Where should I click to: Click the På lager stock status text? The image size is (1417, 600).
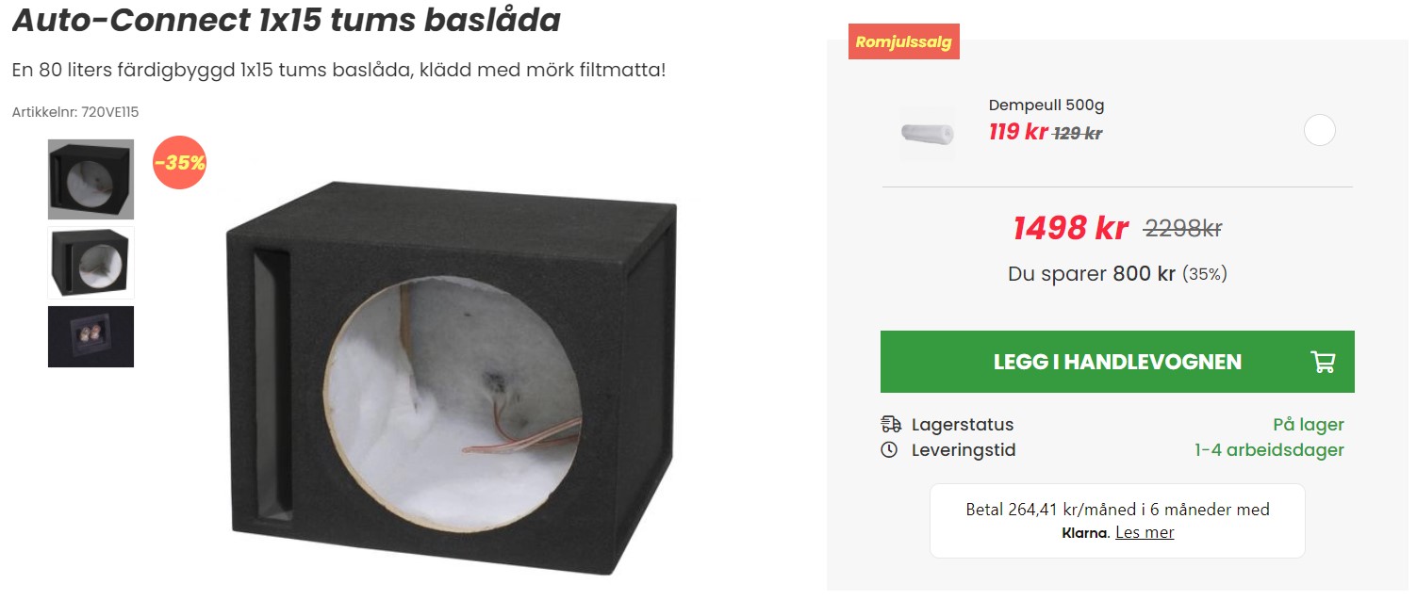click(x=1309, y=425)
